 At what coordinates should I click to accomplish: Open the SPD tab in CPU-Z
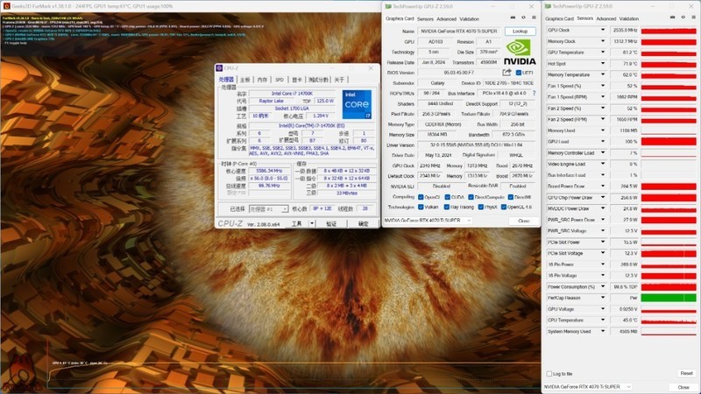[x=280, y=80]
